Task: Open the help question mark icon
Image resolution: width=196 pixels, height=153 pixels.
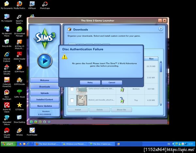Action: [x=161, y=29]
